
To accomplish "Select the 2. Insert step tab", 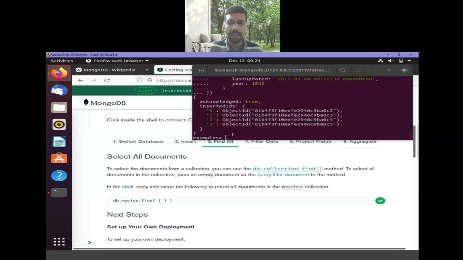I will pyautogui.click(x=185, y=141).
